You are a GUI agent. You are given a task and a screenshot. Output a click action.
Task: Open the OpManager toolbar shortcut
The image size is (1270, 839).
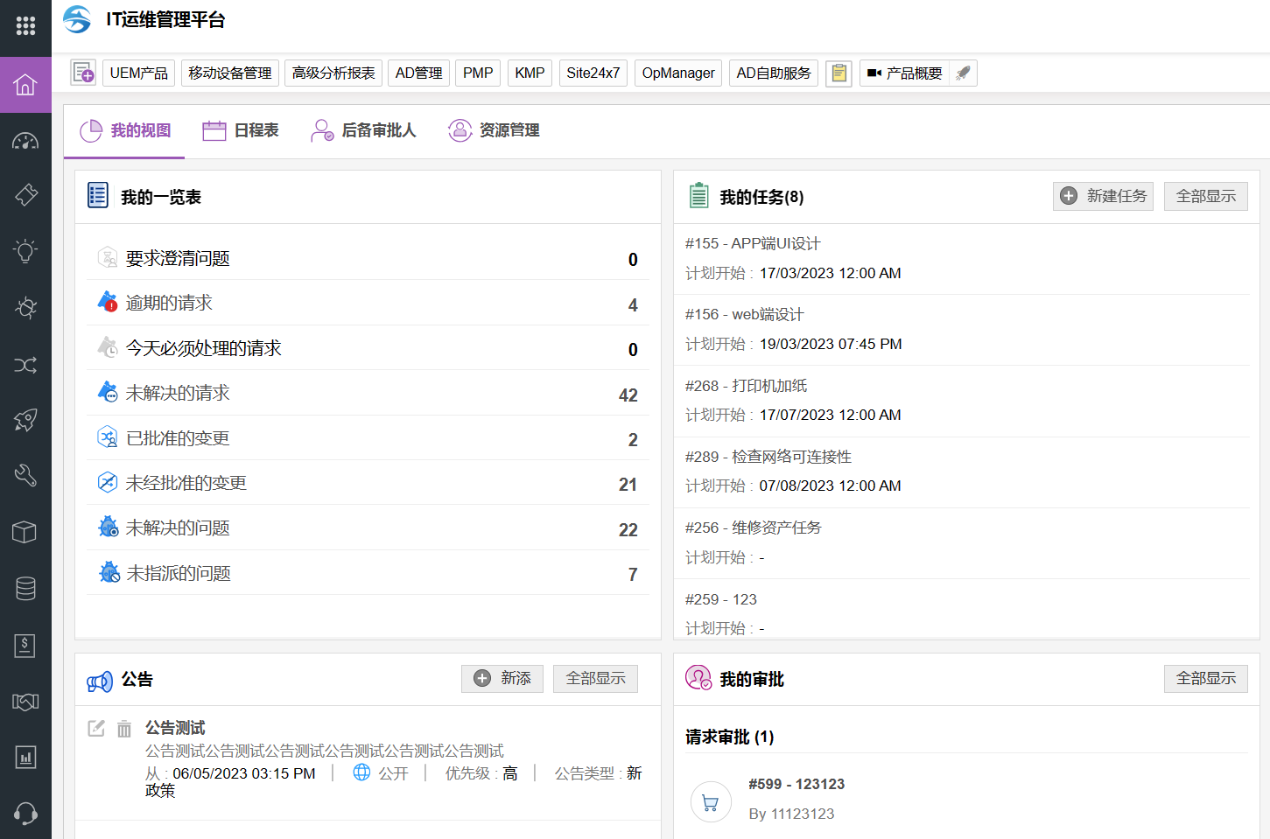677,73
